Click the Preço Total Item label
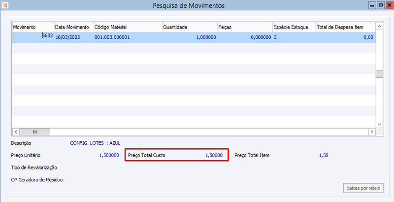 [x=252, y=155]
